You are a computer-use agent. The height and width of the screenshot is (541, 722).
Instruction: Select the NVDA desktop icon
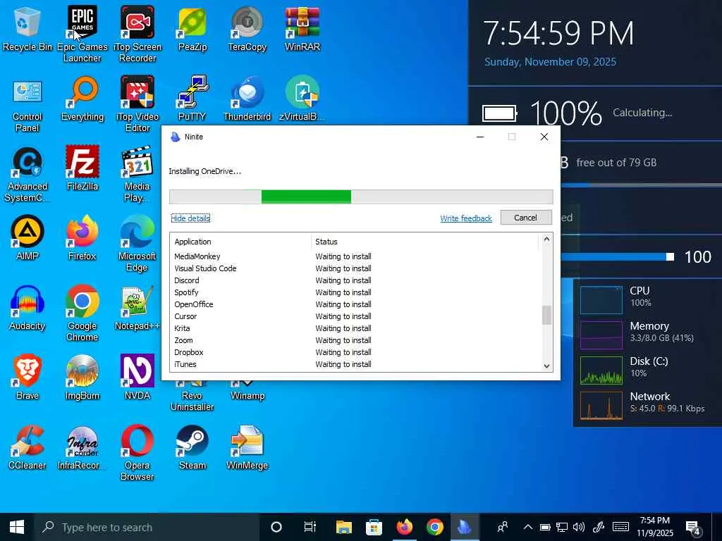click(x=137, y=378)
